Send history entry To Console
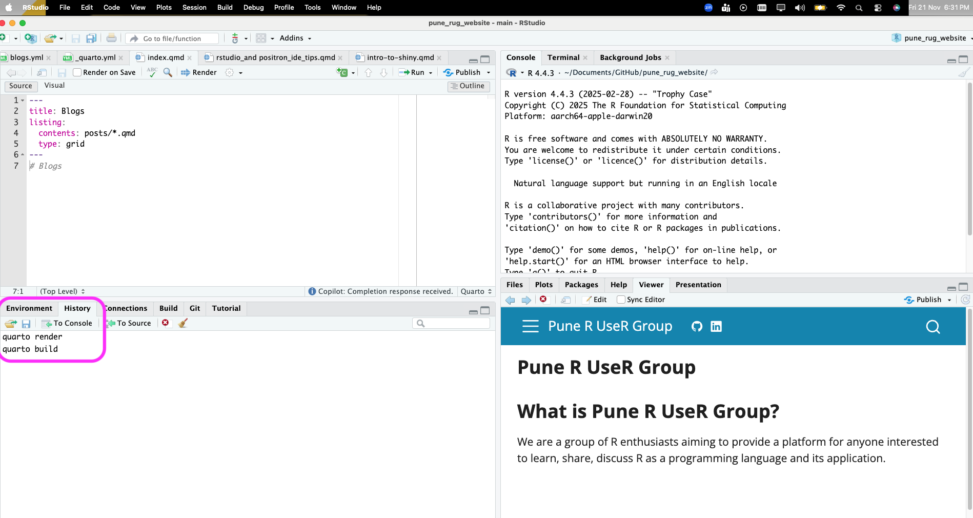 67,323
